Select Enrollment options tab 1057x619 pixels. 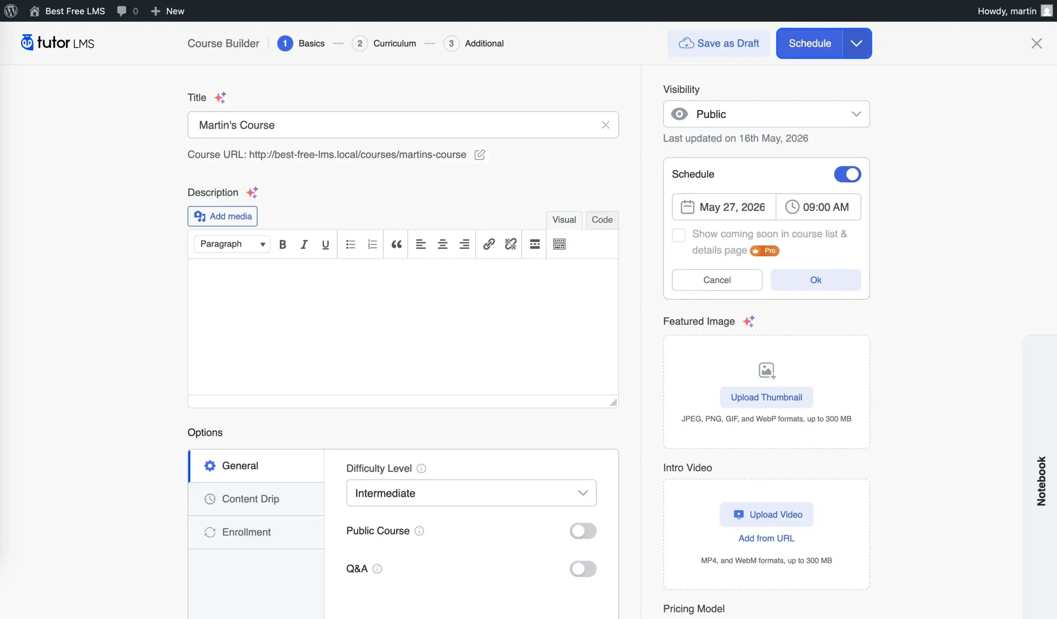[x=256, y=532]
